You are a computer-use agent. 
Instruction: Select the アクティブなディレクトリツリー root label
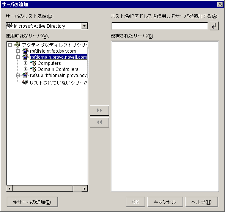[x=55, y=45]
